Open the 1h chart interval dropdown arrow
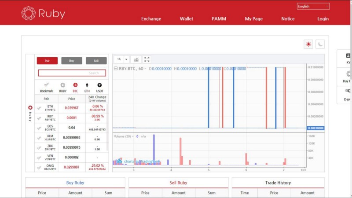This screenshot has height=198, width=352. 126,59
